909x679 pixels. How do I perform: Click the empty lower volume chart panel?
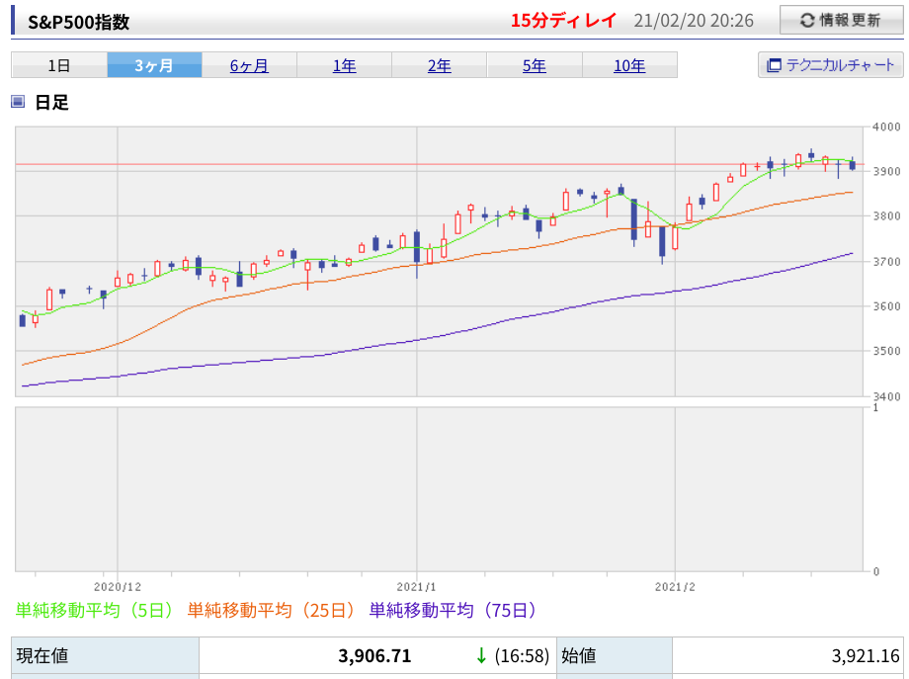[x=439, y=489]
